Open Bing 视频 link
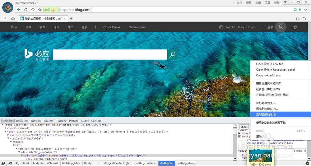This screenshot has height=166, width=311. click(28, 27)
